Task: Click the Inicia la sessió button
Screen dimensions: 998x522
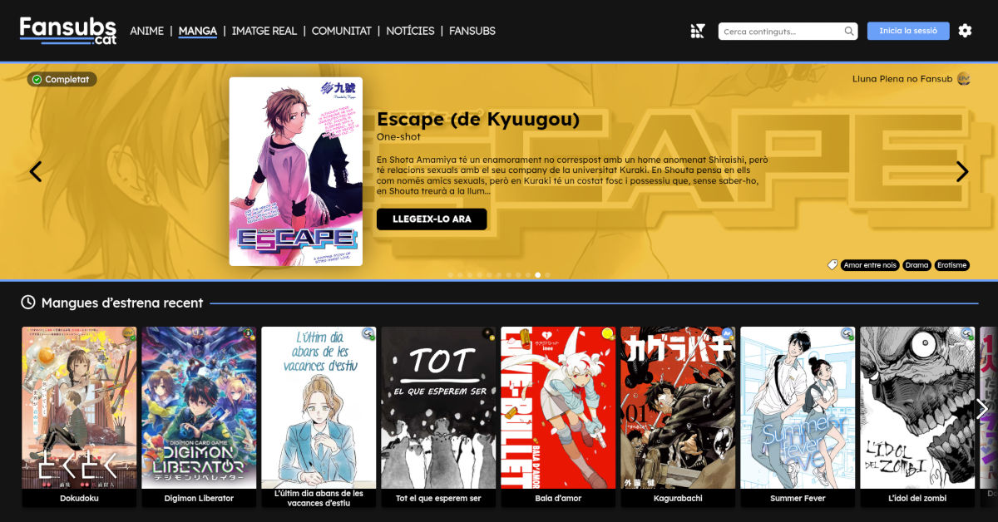Action: pyautogui.click(x=907, y=31)
